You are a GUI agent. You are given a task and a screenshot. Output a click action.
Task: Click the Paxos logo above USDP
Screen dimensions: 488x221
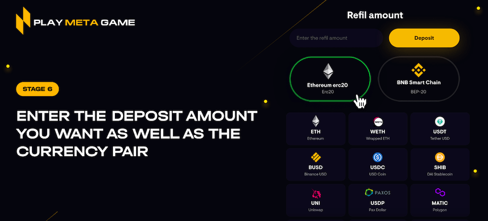(378, 193)
